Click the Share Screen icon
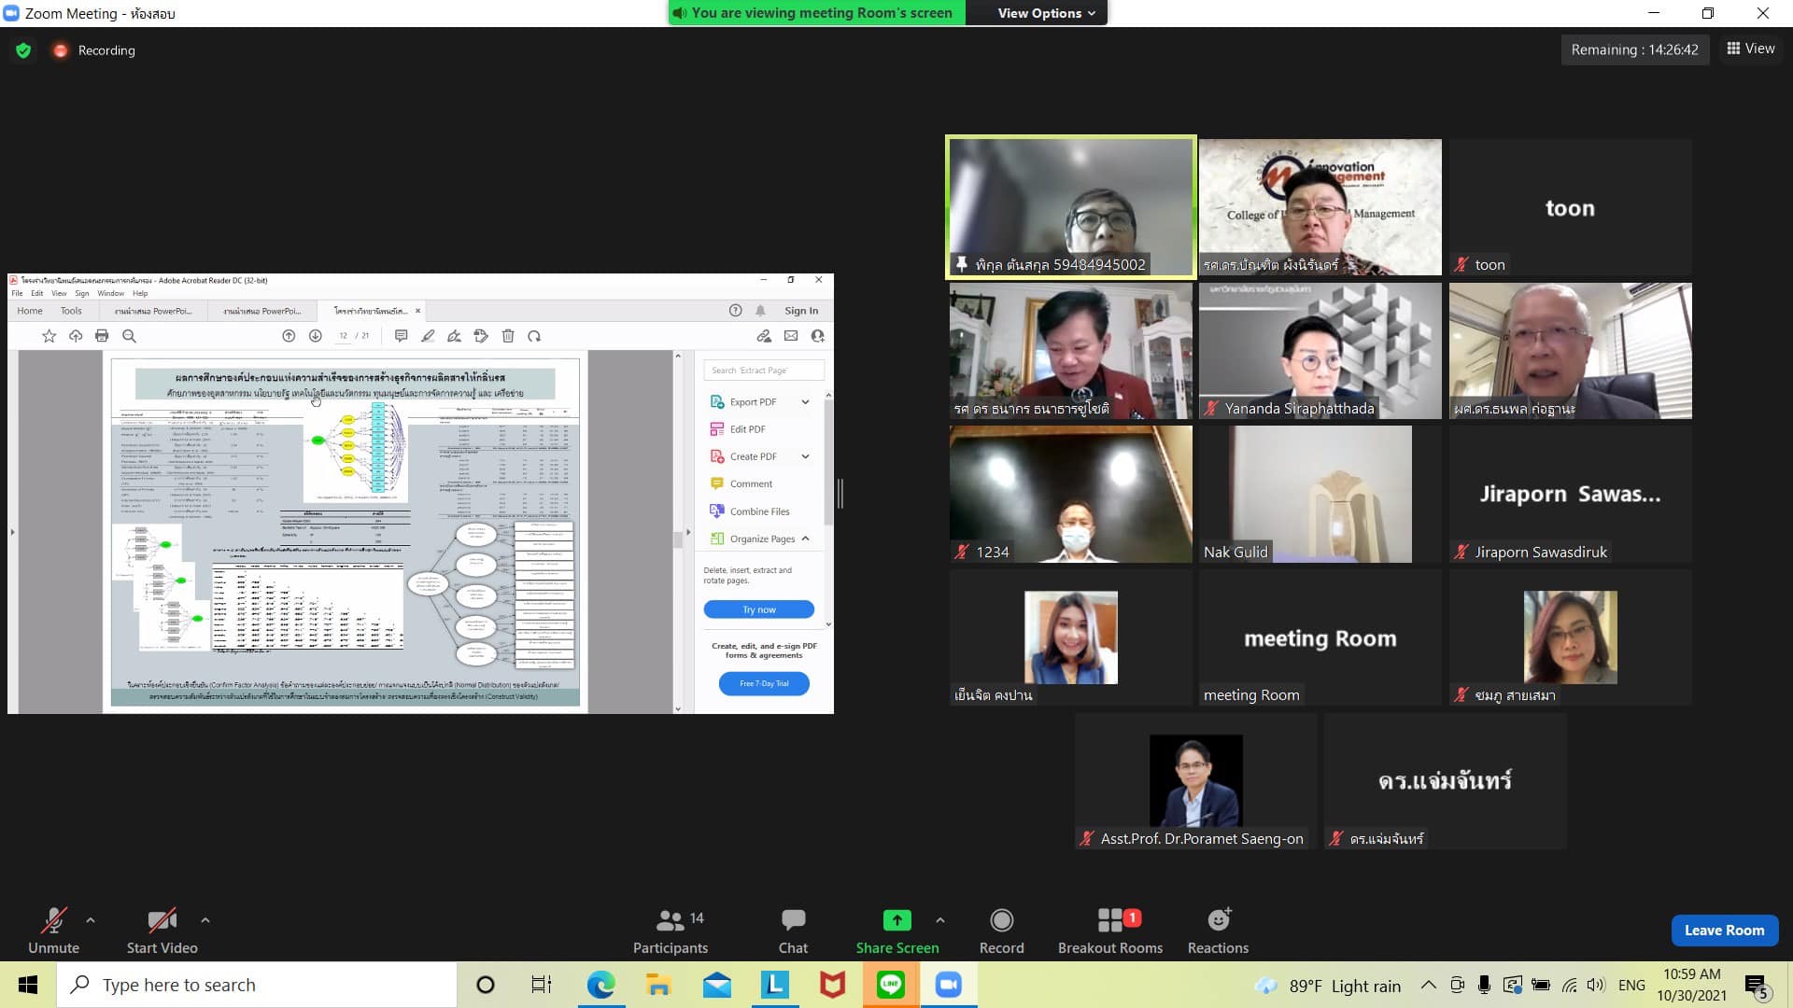This screenshot has width=1793, height=1008. pyautogui.click(x=896, y=920)
